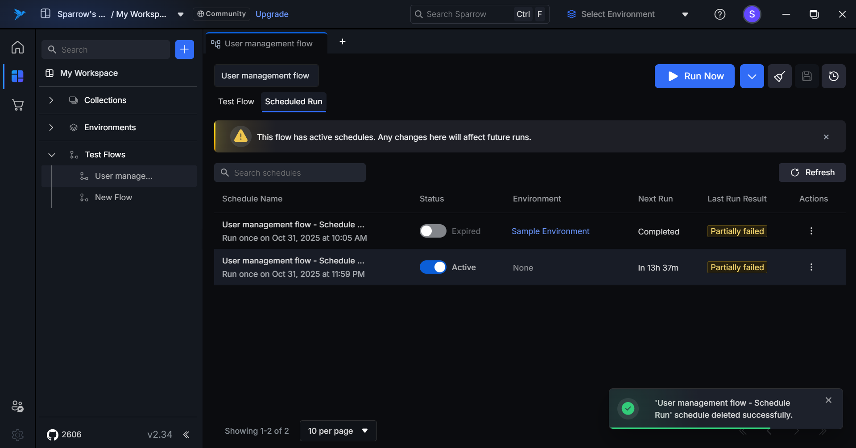The image size is (856, 448).
Task: Open the 10 per page dropdown
Action: click(x=338, y=431)
